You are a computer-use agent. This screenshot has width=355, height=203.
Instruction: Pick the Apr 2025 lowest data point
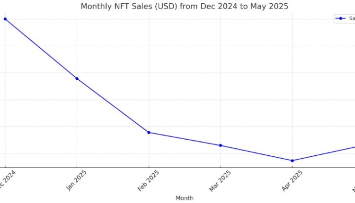pyautogui.click(x=292, y=161)
